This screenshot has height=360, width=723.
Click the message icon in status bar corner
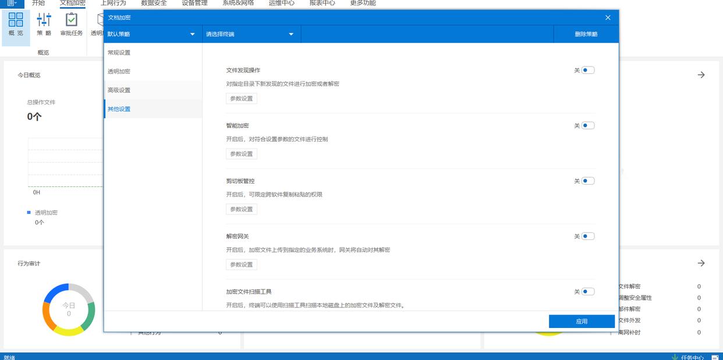tap(715, 357)
